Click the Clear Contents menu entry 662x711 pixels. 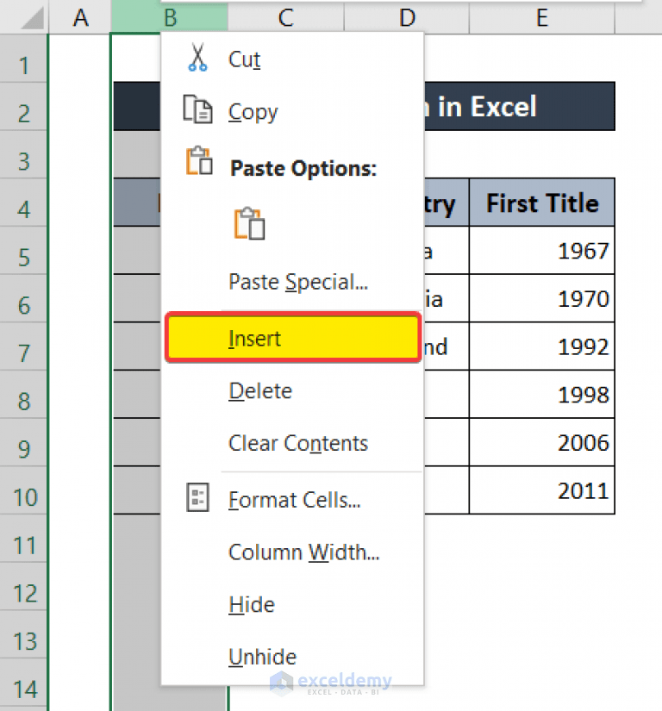[x=297, y=443]
